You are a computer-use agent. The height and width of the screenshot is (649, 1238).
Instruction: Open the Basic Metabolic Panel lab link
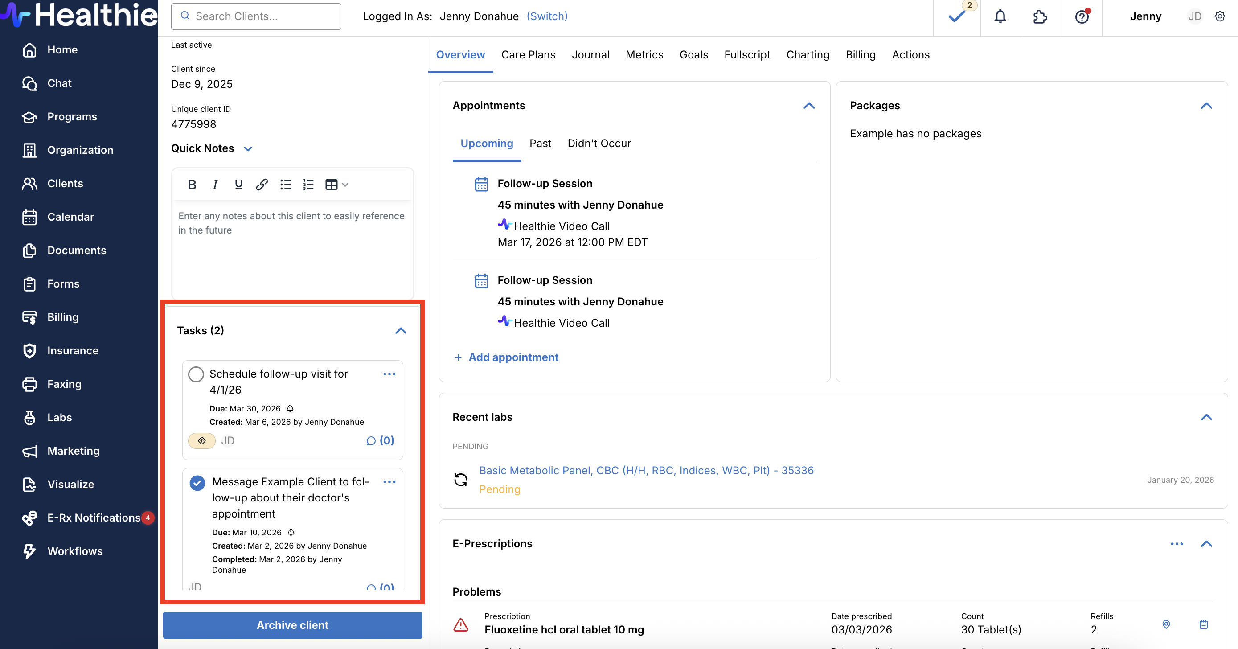646,471
